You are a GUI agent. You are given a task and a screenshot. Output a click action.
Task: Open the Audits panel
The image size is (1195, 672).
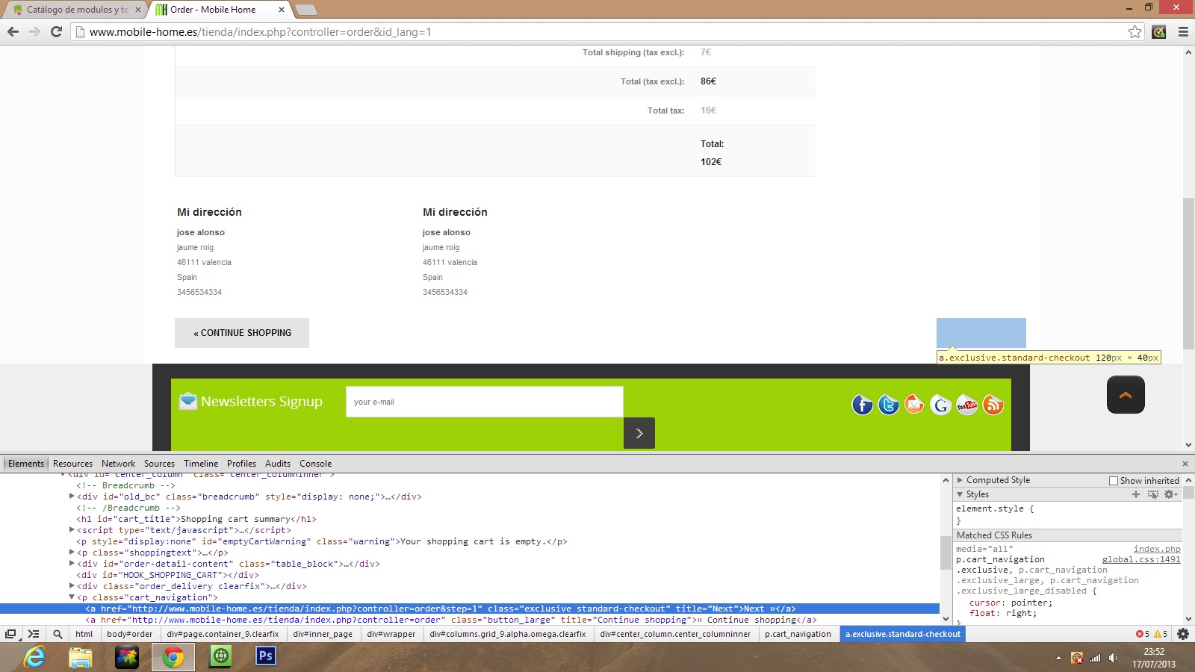click(278, 464)
